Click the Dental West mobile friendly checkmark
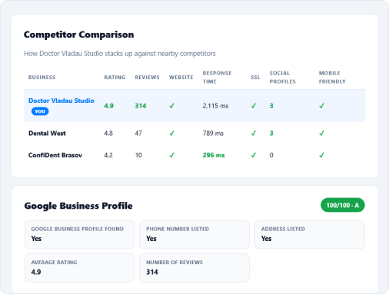The image size is (389, 294). [321, 133]
